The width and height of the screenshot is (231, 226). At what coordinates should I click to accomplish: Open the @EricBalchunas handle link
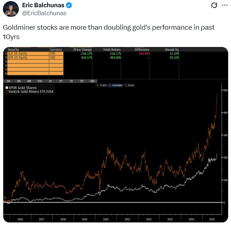click(44, 13)
